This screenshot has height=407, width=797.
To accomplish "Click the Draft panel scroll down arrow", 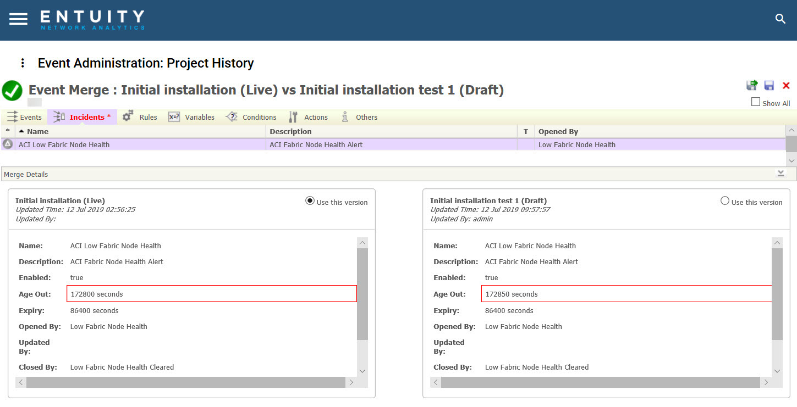I will pos(777,371).
